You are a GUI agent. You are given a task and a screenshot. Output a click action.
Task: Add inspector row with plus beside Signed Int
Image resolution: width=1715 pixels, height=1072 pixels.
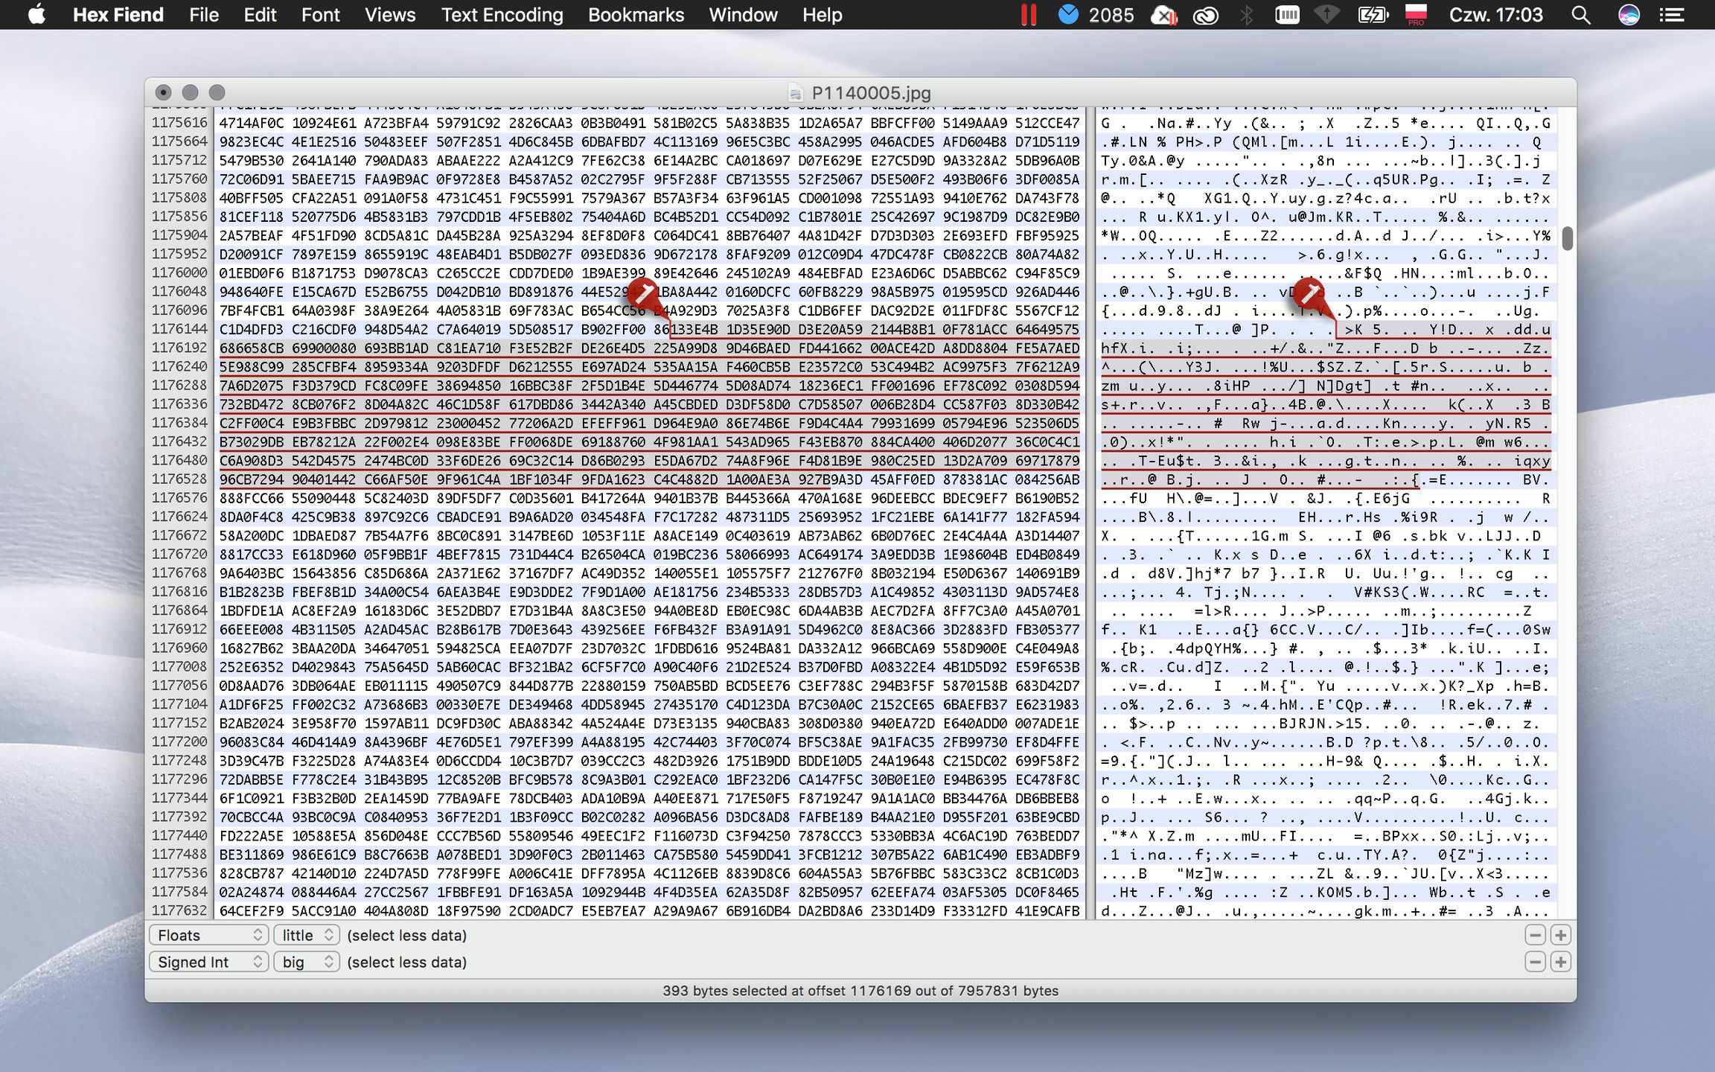[1560, 962]
